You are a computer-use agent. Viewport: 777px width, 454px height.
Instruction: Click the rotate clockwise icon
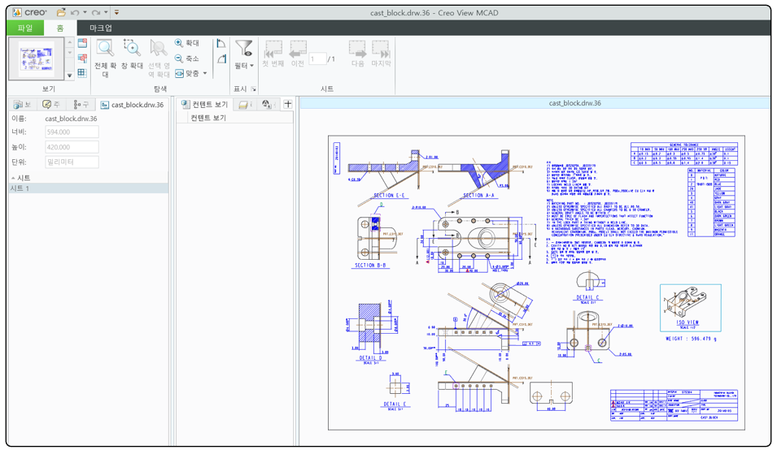point(221,58)
